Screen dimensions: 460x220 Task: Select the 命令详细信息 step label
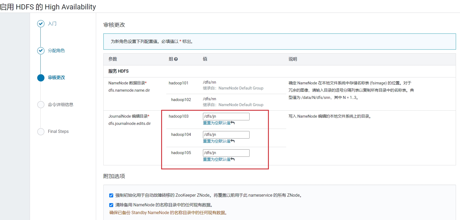(61, 105)
